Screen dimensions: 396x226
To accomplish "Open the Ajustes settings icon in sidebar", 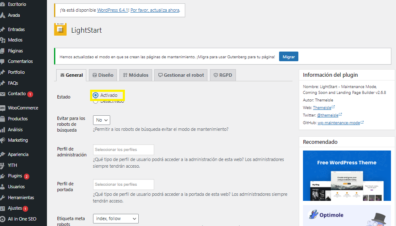I will tap(3, 208).
